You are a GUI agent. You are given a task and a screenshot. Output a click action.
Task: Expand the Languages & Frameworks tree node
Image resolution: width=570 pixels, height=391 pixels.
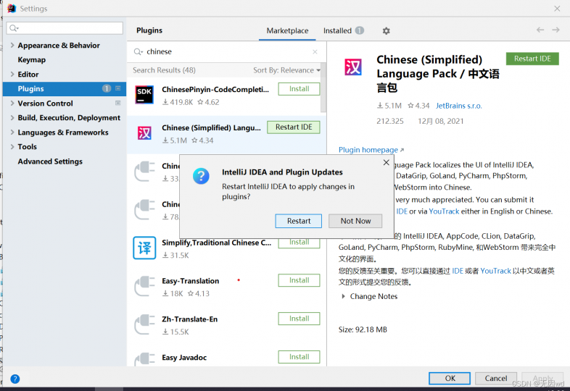pyautogui.click(x=12, y=133)
